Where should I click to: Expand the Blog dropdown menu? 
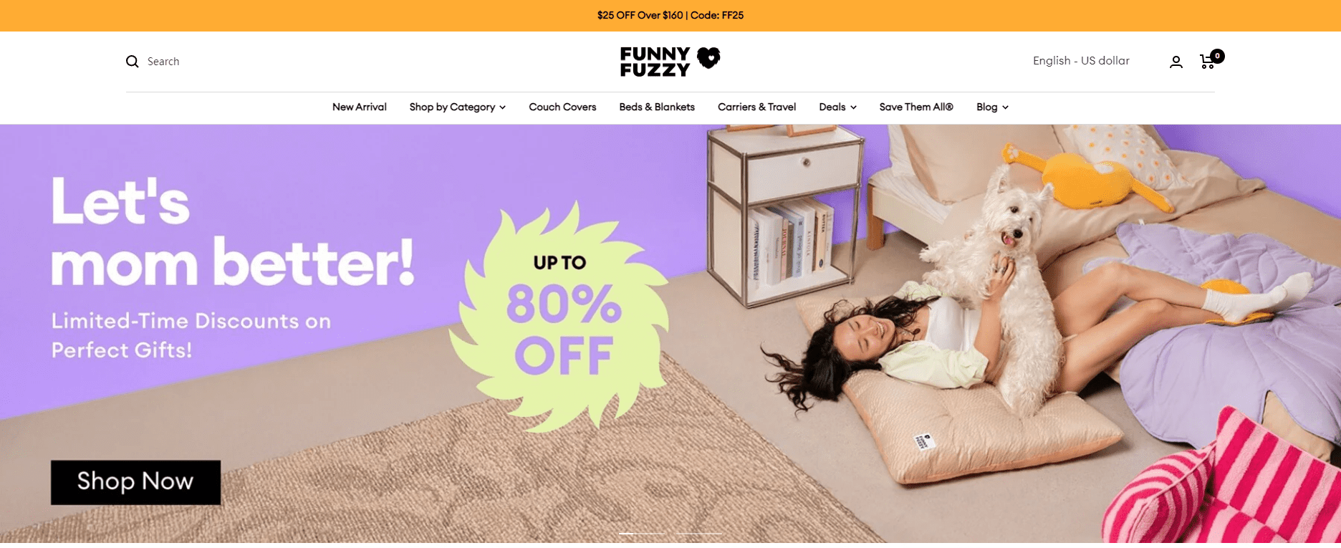[992, 107]
